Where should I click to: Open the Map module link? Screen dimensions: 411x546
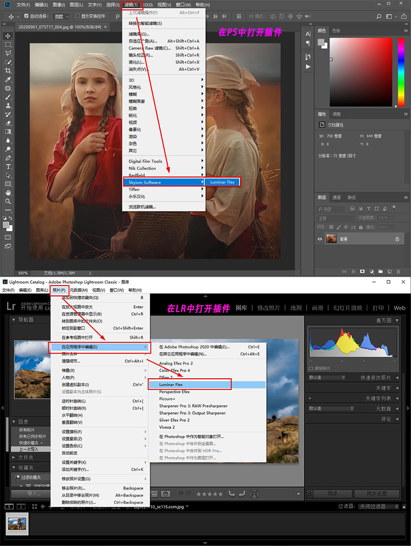tap(296, 308)
